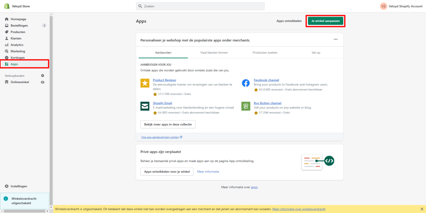Select the Producten zoeken tab

tap(265, 52)
